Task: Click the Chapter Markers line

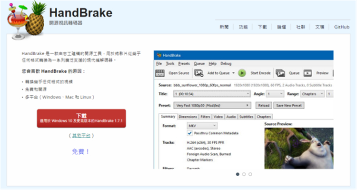Action: tap(199, 160)
